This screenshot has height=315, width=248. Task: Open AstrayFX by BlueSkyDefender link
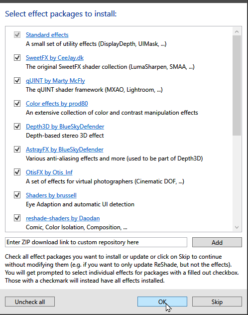pos(65,149)
